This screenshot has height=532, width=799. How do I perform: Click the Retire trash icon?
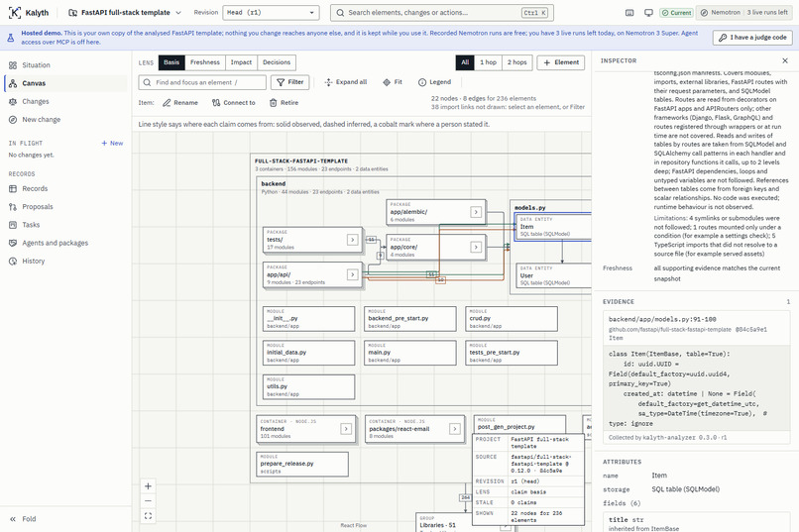point(274,103)
